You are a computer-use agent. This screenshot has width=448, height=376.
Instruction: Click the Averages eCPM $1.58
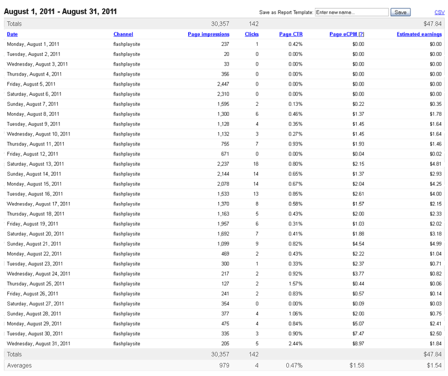357,365
